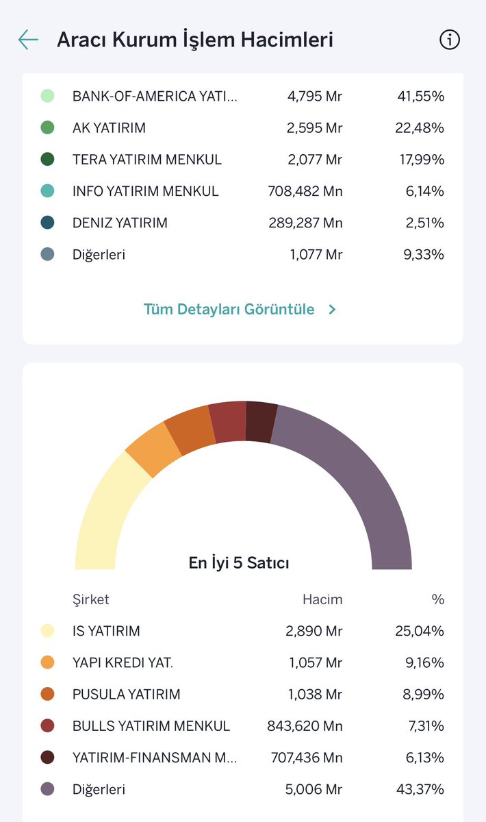Tap the 289,287 Mn volume value
This screenshot has height=822, width=486.
click(305, 223)
